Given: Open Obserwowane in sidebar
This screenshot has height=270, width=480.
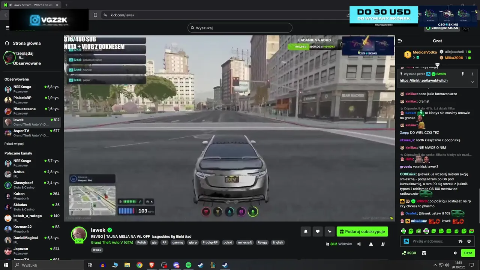Looking at the screenshot, I should tap(27, 63).
